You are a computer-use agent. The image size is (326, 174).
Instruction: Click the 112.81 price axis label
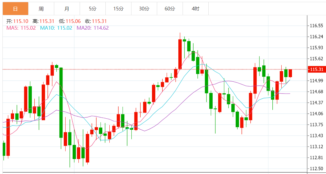pos(317,157)
